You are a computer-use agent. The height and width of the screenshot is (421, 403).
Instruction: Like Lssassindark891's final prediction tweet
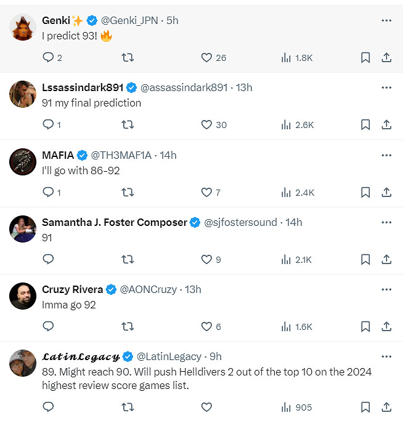(x=207, y=124)
